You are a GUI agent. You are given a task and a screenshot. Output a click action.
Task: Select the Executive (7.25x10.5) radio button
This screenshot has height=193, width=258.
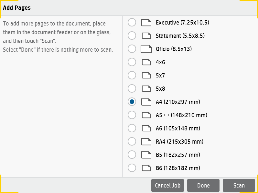pyautogui.click(x=132, y=23)
